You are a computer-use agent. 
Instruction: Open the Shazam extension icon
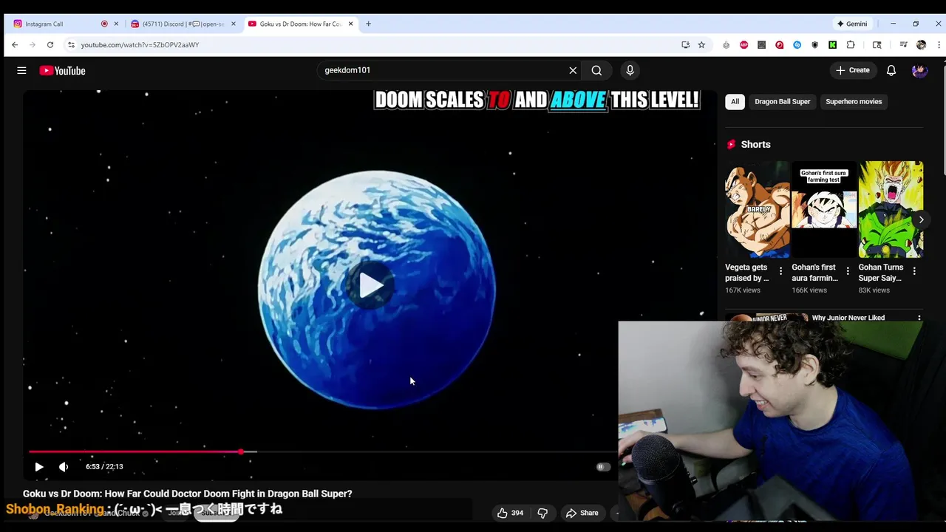797,45
